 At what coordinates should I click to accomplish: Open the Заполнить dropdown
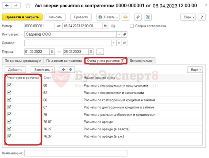(43, 70)
